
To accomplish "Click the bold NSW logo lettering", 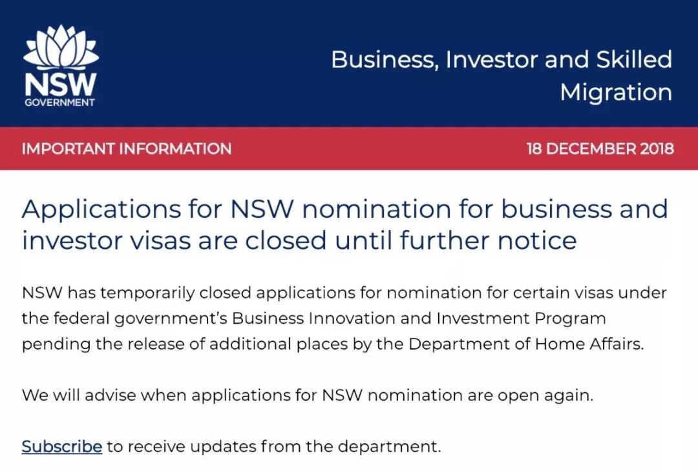I will point(60,84).
